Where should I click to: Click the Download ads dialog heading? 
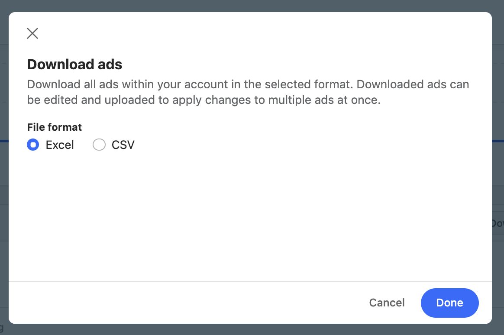74,64
